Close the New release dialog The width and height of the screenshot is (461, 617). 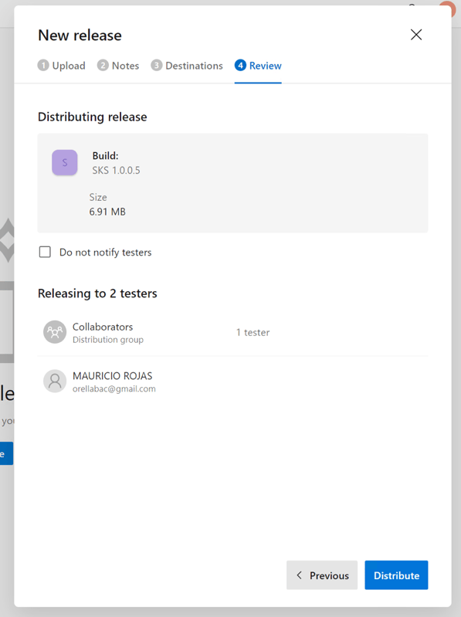[x=416, y=35]
